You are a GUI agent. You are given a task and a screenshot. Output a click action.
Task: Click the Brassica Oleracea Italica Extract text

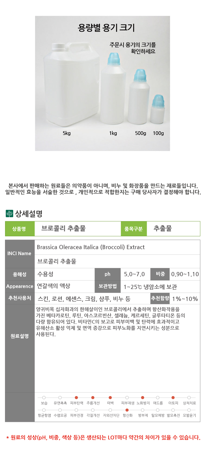tap(91, 247)
